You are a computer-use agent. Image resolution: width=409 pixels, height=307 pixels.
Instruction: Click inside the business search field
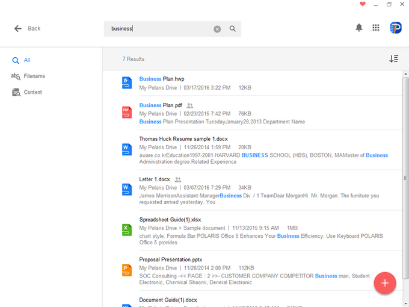point(159,29)
